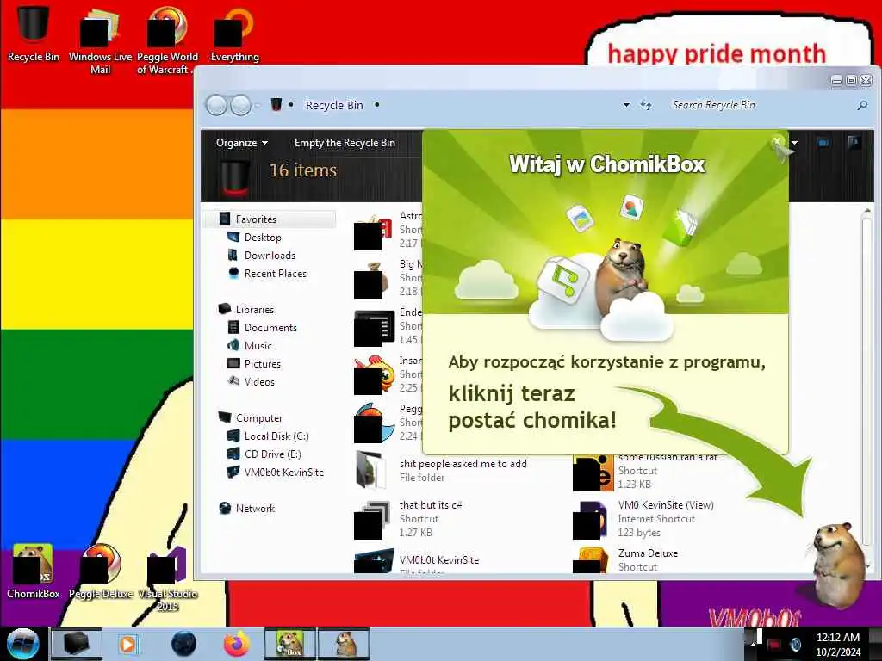This screenshot has height=661, width=882.
Task: Launch Firefox from the taskbar
Action: 237,644
